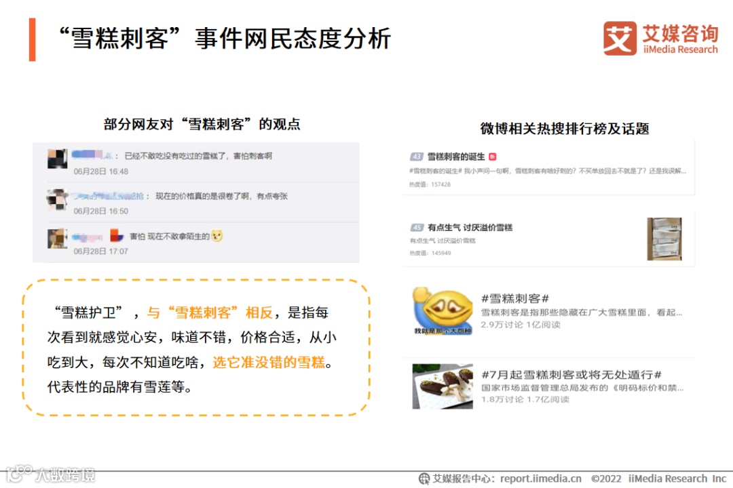Click the globe icon beside report center
733x488 pixels.
click(x=424, y=479)
